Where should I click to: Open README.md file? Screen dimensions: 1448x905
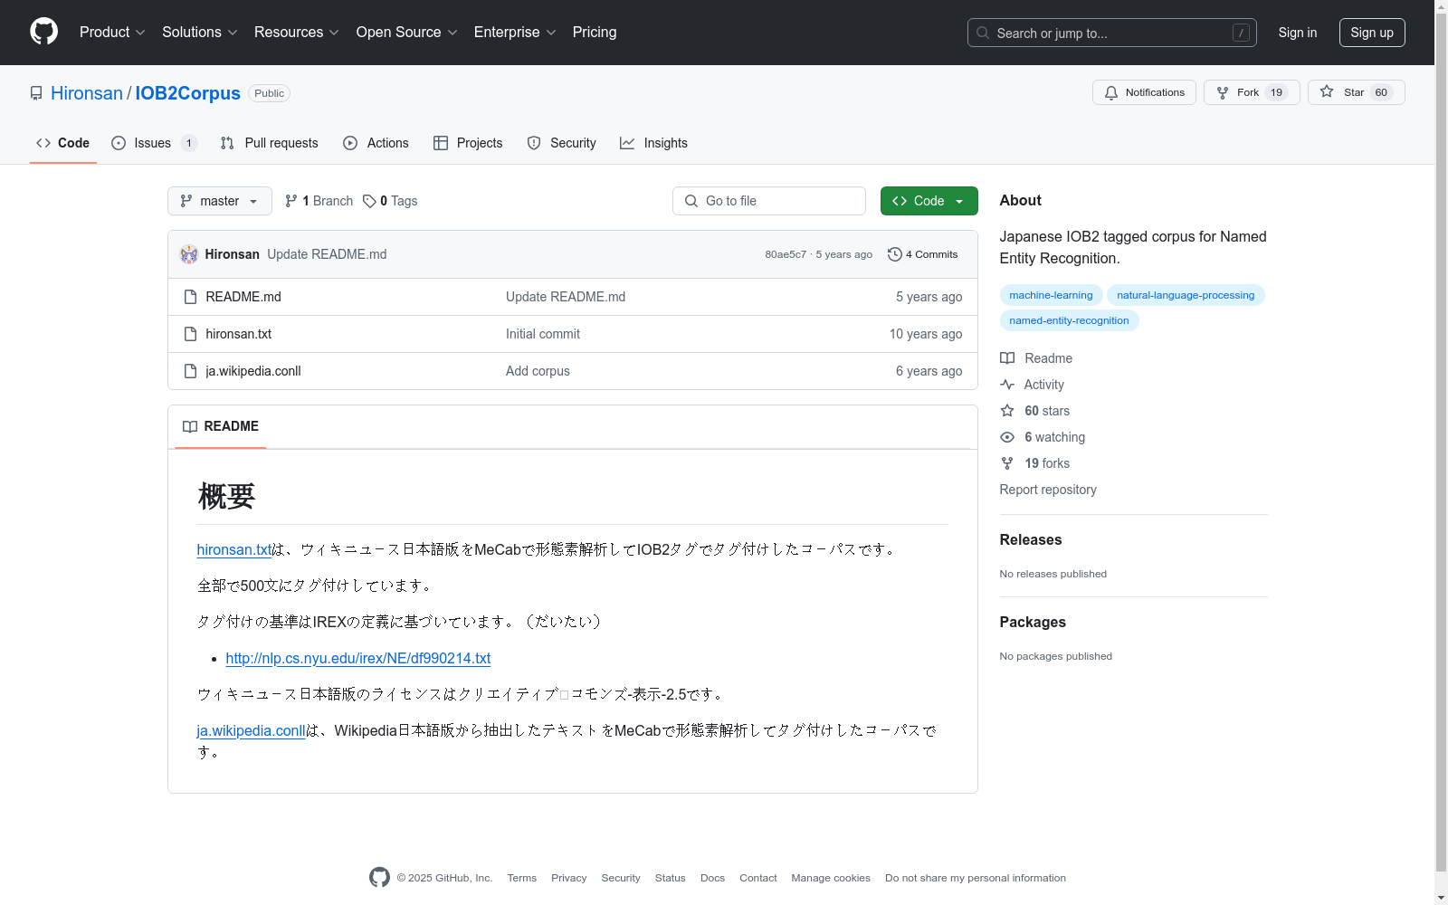click(x=243, y=297)
